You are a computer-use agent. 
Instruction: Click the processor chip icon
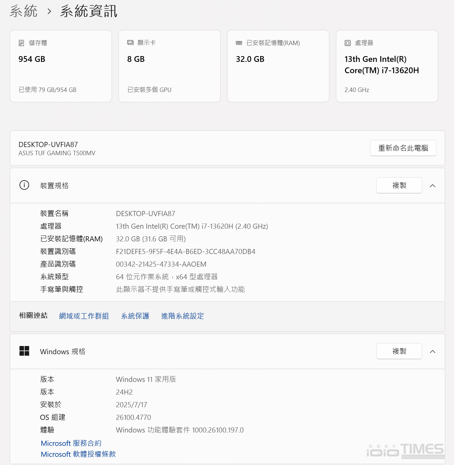[x=348, y=43]
